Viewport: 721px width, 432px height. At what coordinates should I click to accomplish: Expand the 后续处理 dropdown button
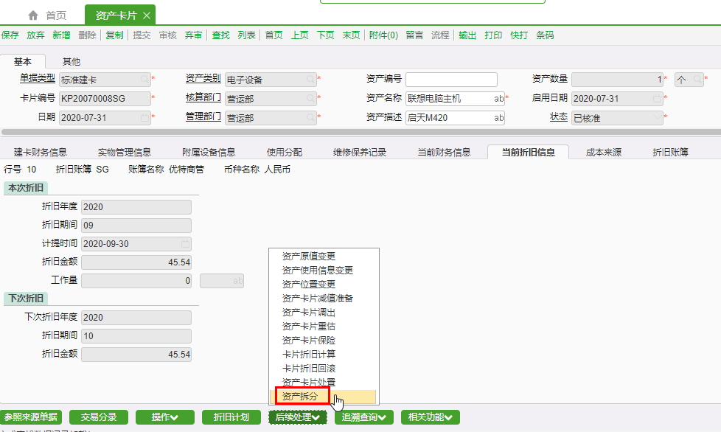tap(297, 417)
